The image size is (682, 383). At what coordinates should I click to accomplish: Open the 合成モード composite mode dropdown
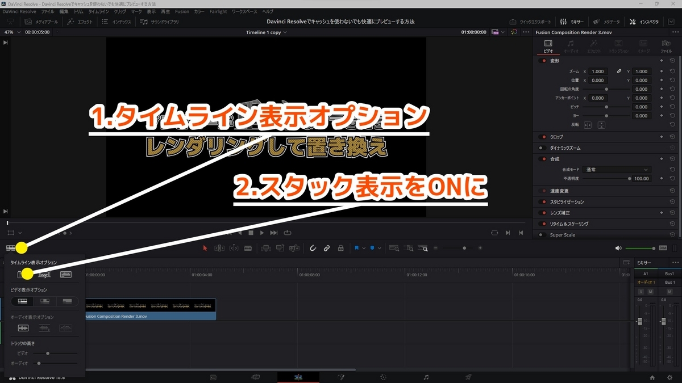pyautogui.click(x=616, y=169)
